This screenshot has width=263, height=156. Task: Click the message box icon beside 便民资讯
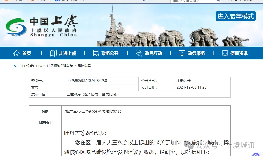pos(225,53)
